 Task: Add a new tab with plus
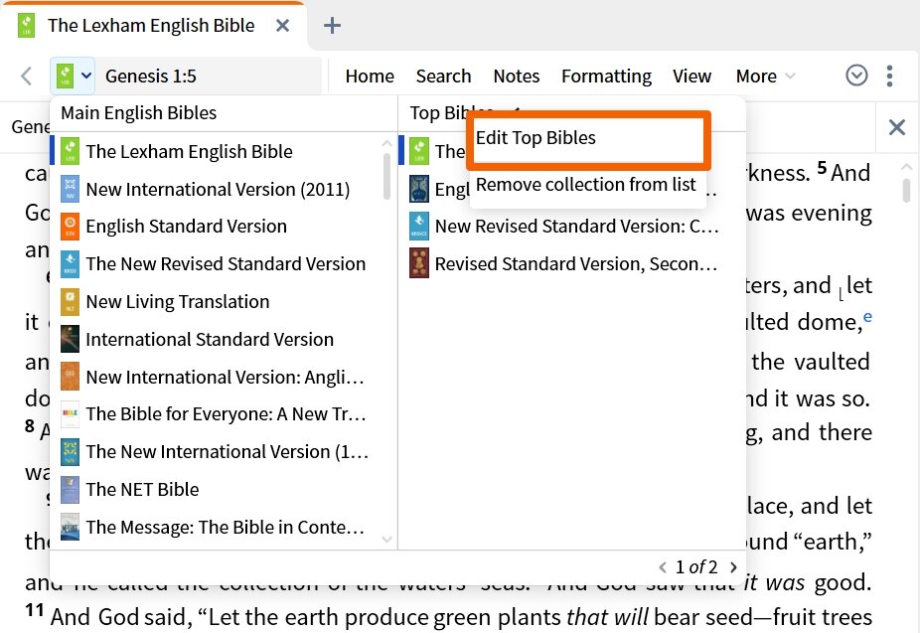[332, 25]
